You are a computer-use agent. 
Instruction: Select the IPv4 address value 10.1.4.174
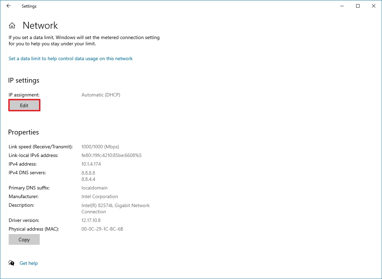tap(91, 164)
